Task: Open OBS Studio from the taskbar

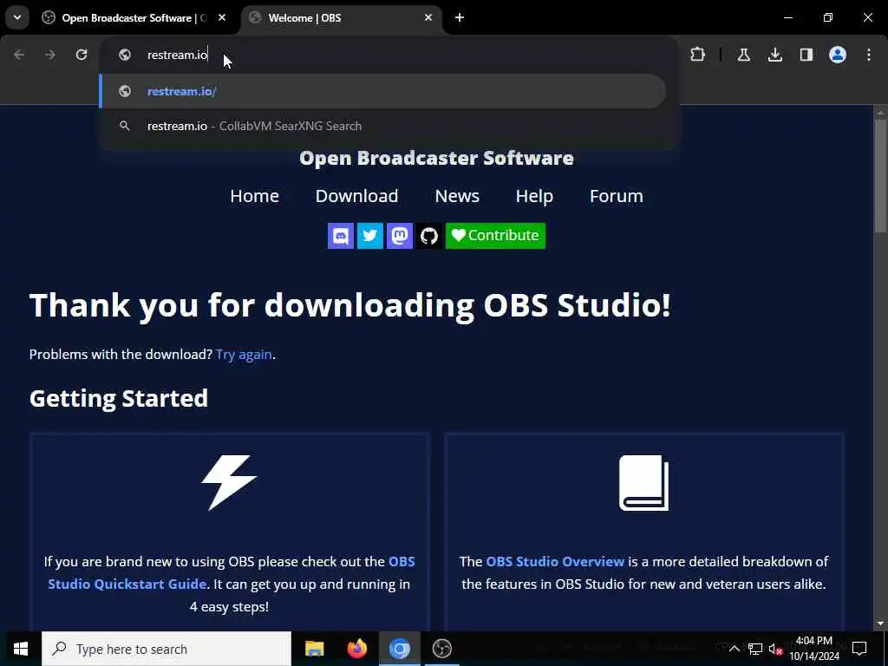Action: pyautogui.click(x=441, y=649)
